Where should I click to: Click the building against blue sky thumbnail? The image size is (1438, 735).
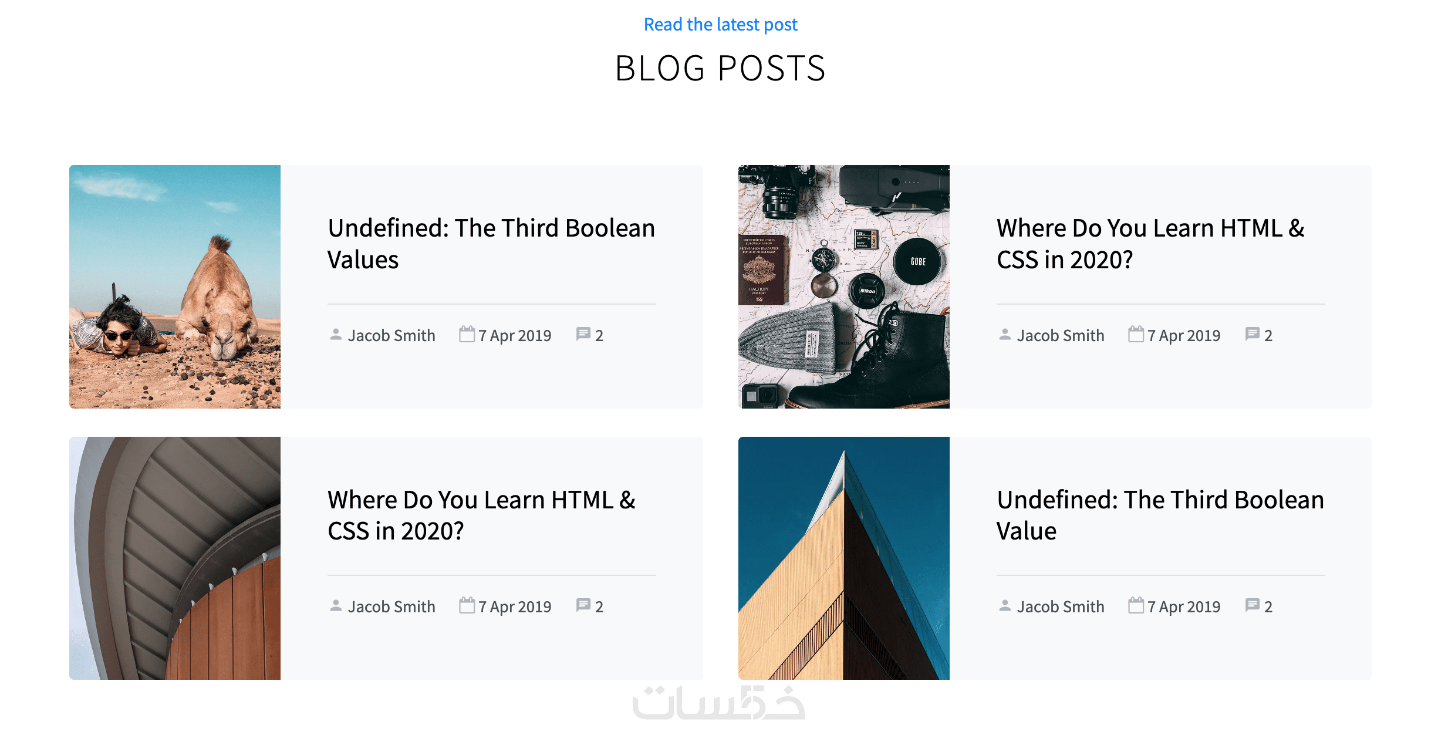coord(843,558)
